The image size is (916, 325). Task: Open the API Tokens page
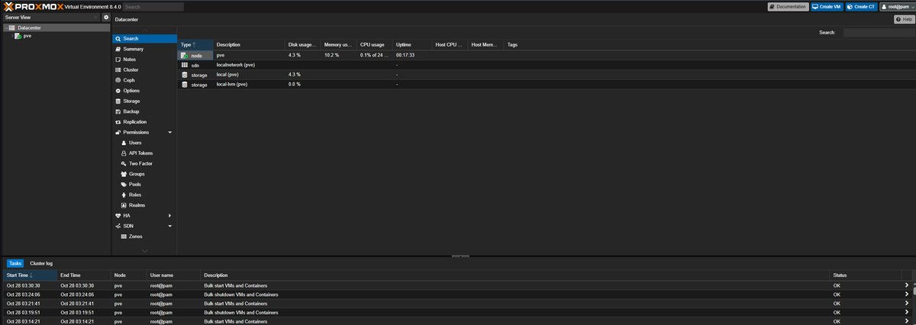click(x=145, y=153)
